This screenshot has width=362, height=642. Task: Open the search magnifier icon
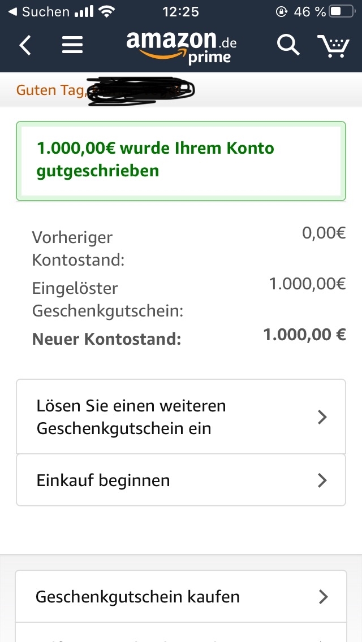(x=288, y=45)
